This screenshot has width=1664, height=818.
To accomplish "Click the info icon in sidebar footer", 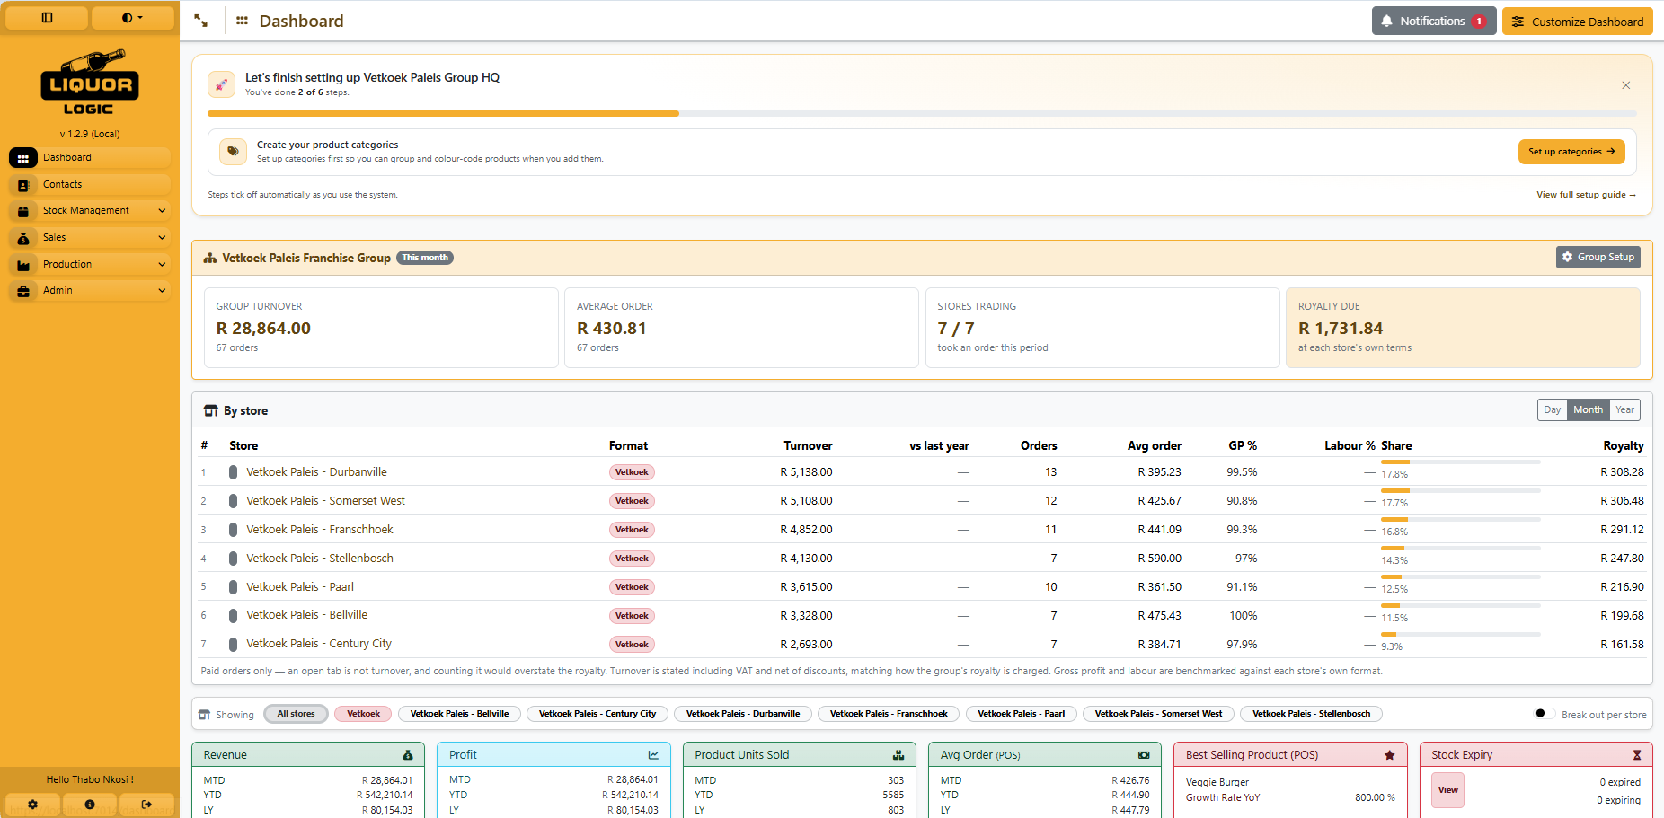I will tap(90, 805).
